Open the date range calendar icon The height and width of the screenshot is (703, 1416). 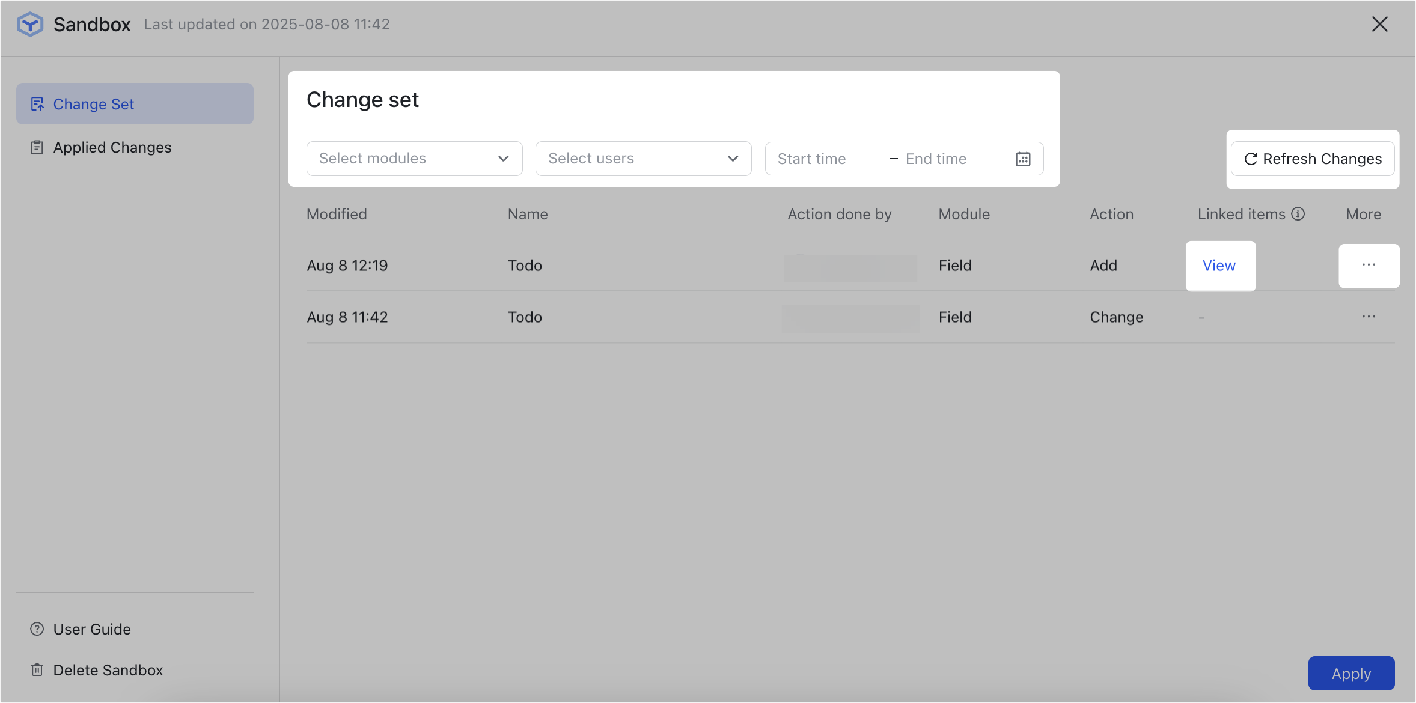pyautogui.click(x=1023, y=159)
